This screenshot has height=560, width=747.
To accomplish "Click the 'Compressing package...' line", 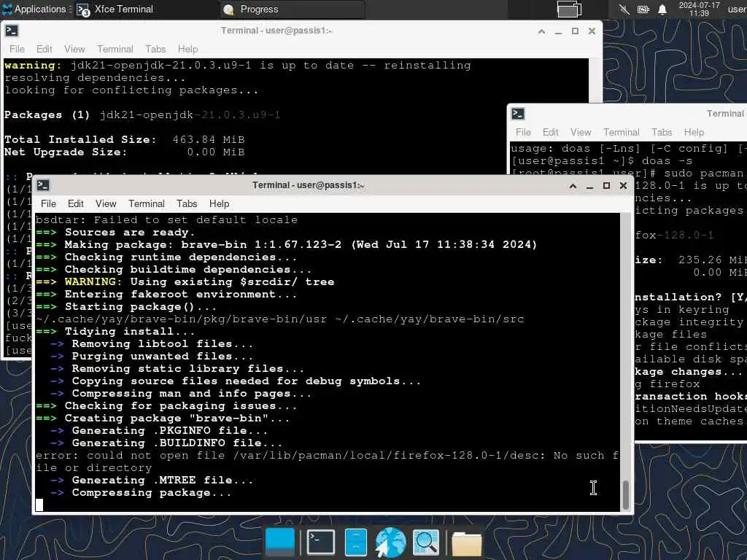I will point(141,493).
